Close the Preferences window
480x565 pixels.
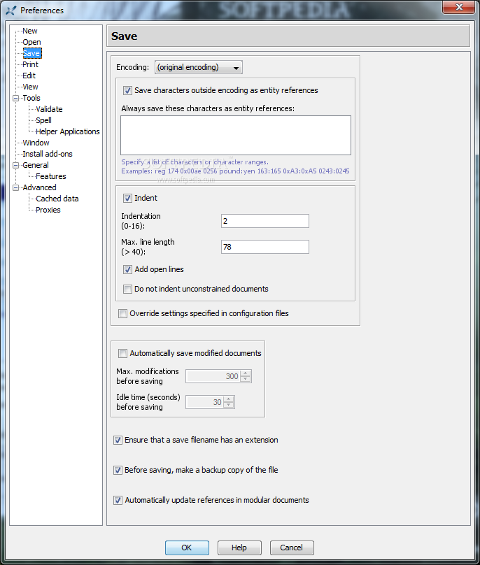point(459,7)
